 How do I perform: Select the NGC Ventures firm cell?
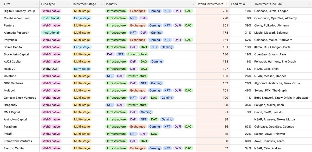coord(20,83)
